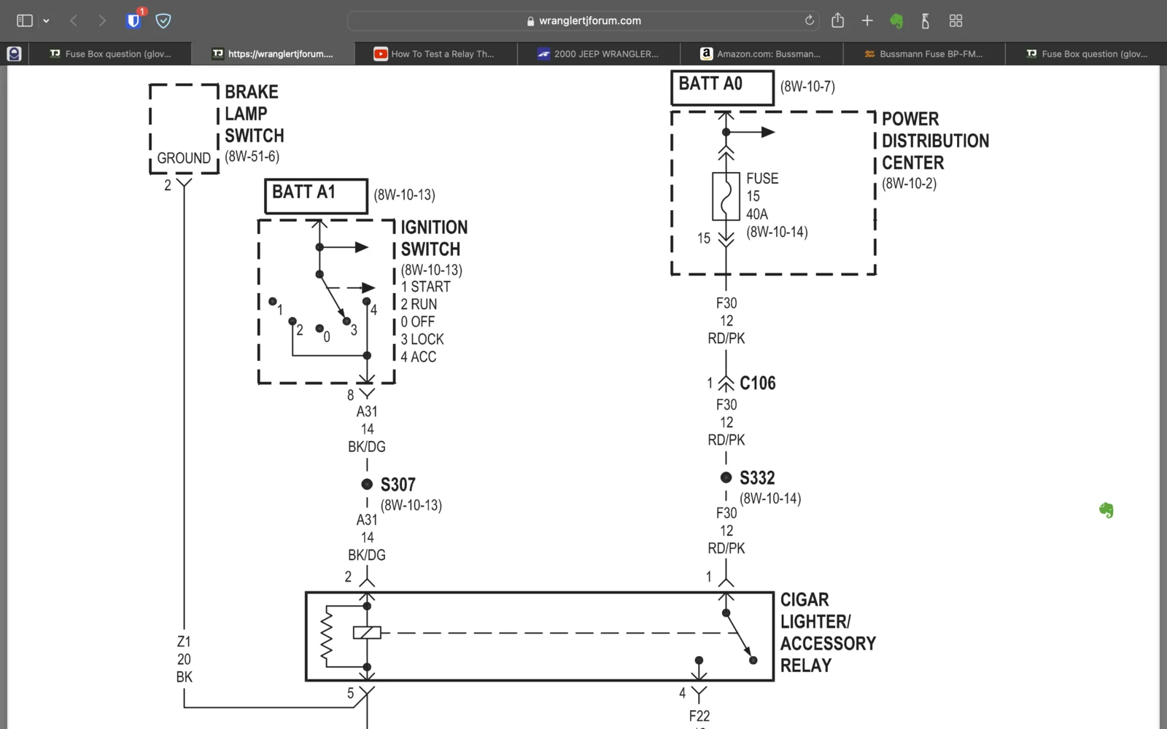Open the privacy shield extension
Viewport: 1167px width, 729px height.
coord(163,20)
